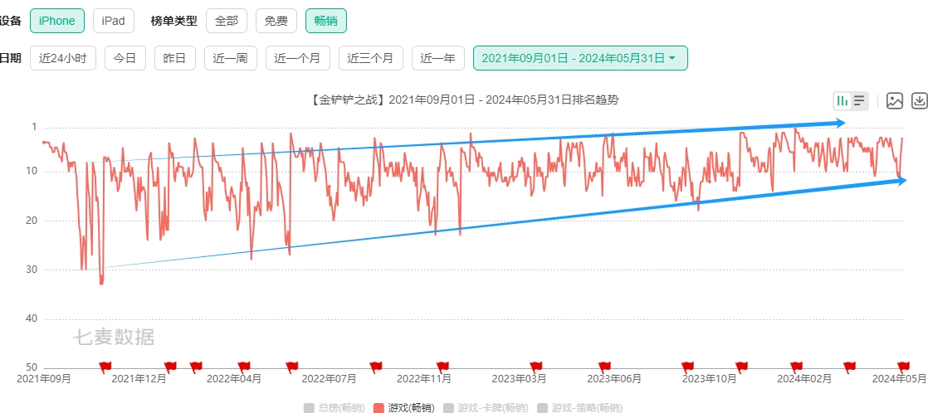Image resolution: width=928 pixels, height=413 pixels.
Task: Set date range to 近24小时
Action: (x=63, y=58)
